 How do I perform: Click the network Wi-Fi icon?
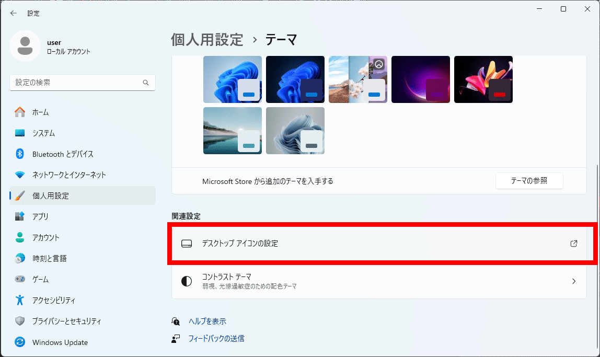coord(20,175)
